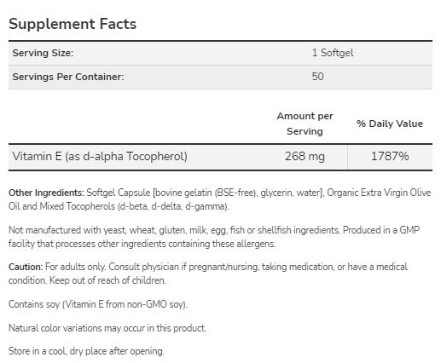This screenshot has width=441, height=363.
Task: Click the Natural color variations sentence
Action: click(107, 328)
